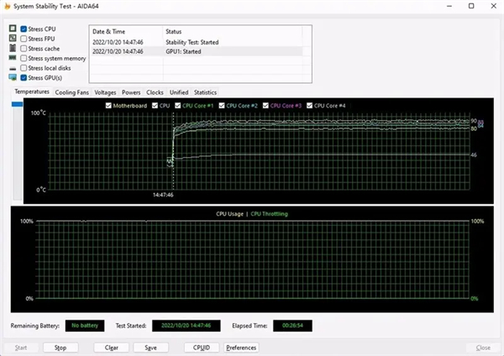504x356 pixels.
Task: Click the CPUID button
Action: (201, 347)
